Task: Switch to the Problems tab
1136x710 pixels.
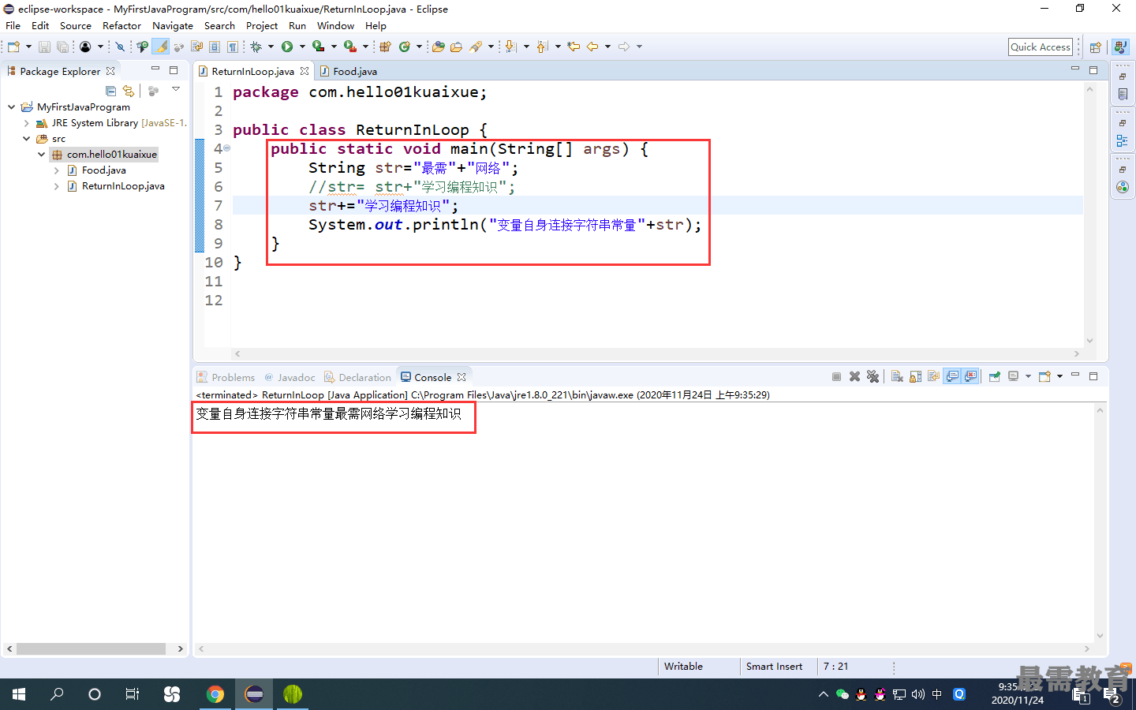Action: click(x=226, y=377)
